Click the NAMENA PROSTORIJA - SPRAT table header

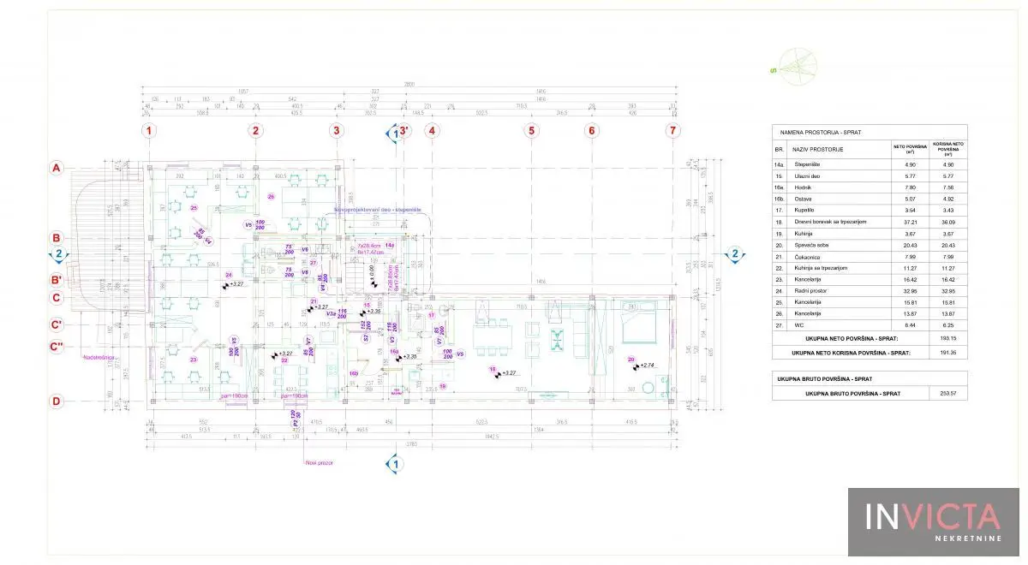click(x=821, y=134)
